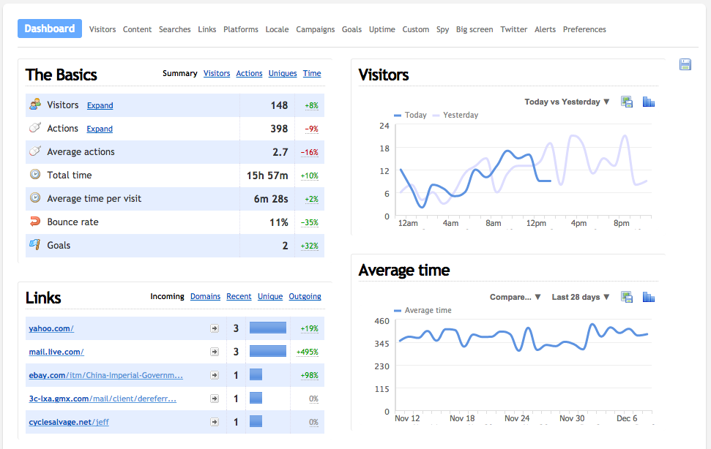Select the Uniques view in The Basics

coord(283,73)
